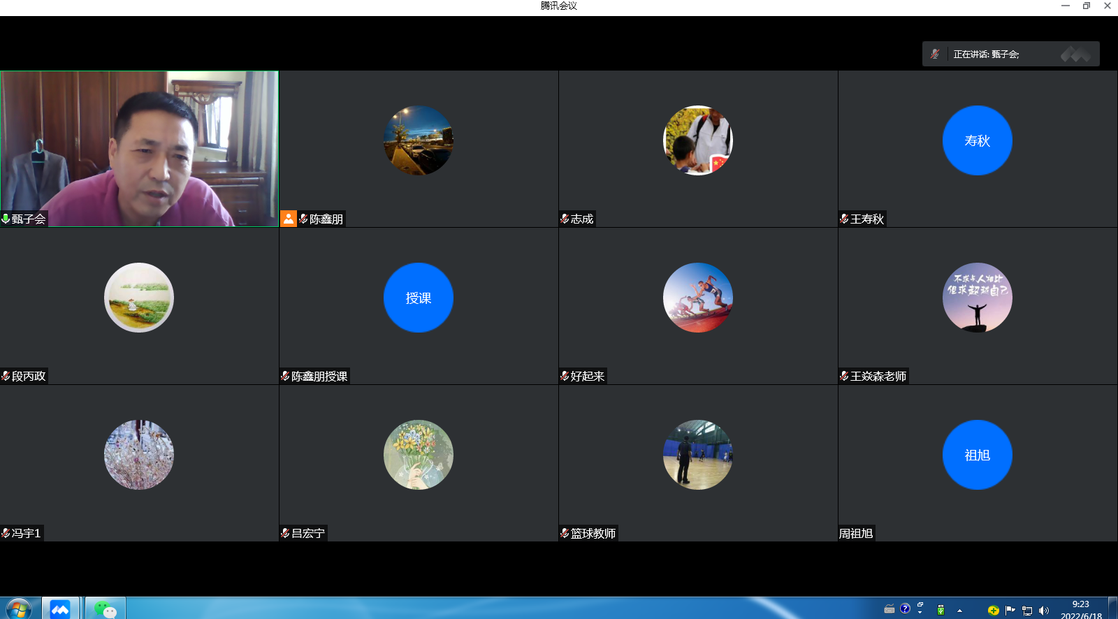
Task: Click the name label 王焱森老师
Action: tap(878, 376)
